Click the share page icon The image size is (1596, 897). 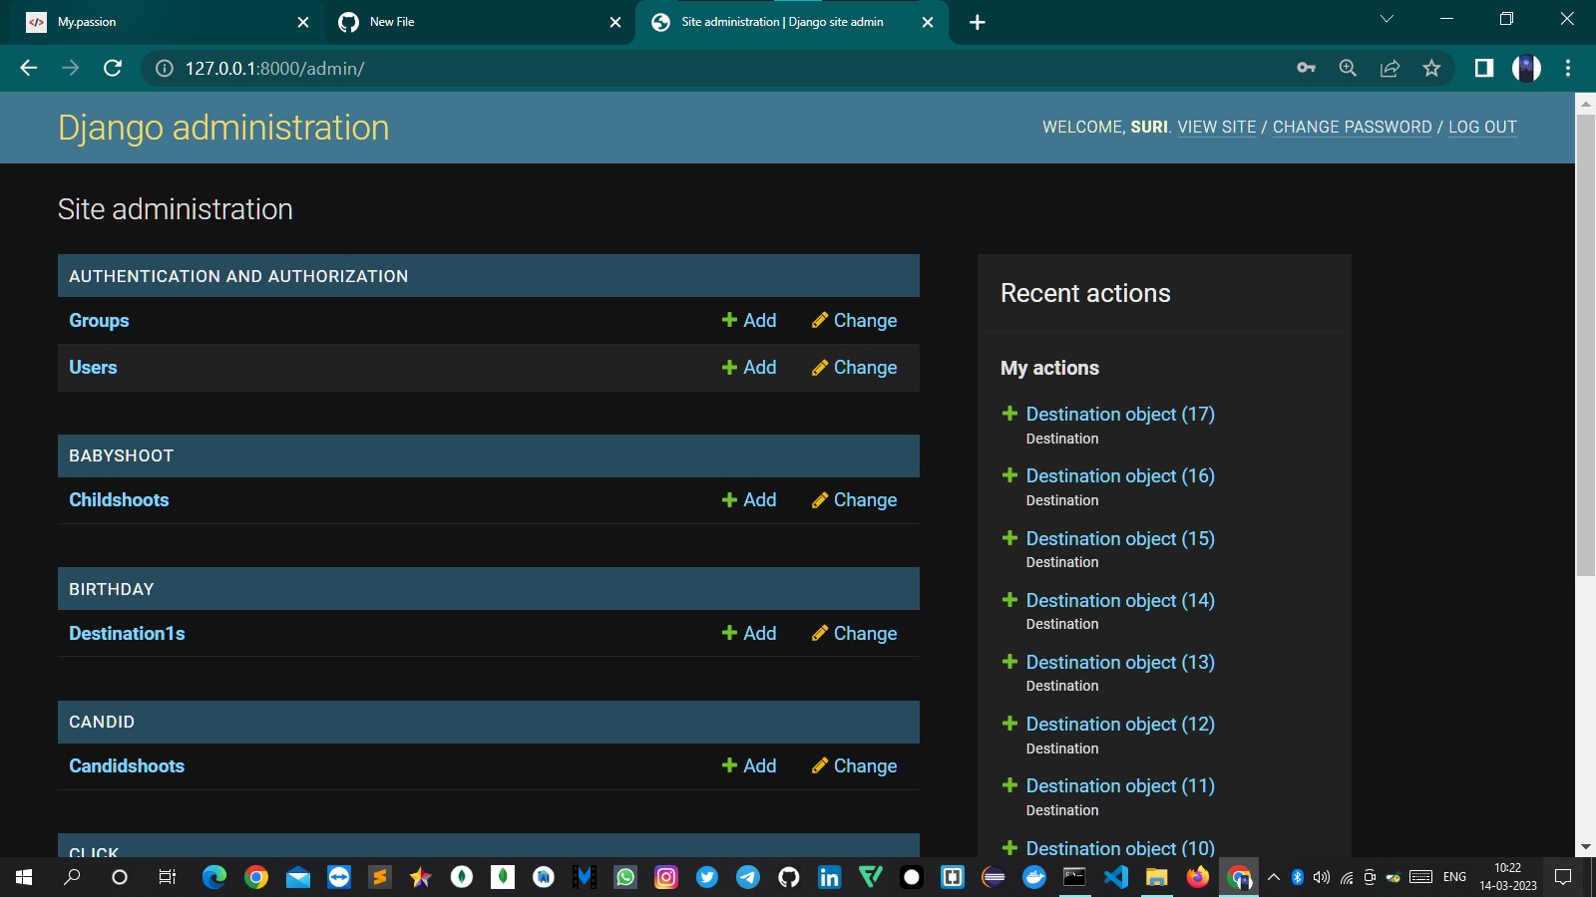point(1390,68)
